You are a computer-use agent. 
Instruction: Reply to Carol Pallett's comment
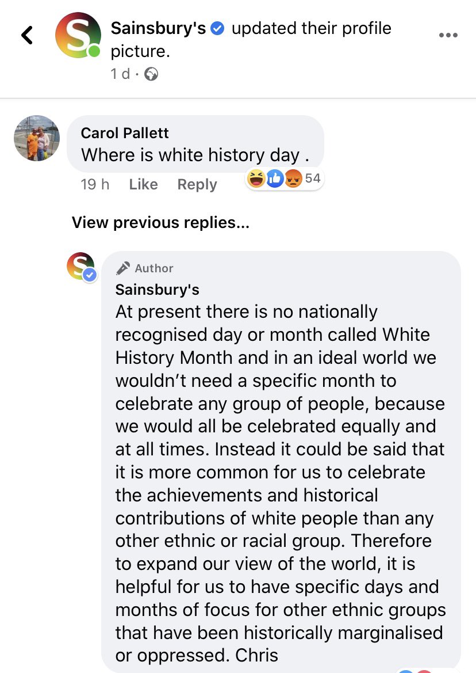click(x=197, y=184)
